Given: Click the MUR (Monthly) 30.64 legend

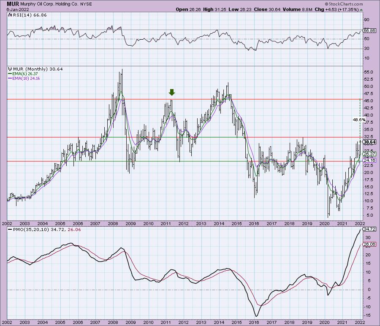Looking at the screenshot, I should click(38, 69).
